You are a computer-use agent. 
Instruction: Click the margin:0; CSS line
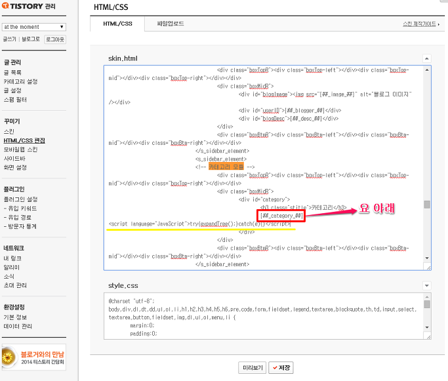pos(142,325)
